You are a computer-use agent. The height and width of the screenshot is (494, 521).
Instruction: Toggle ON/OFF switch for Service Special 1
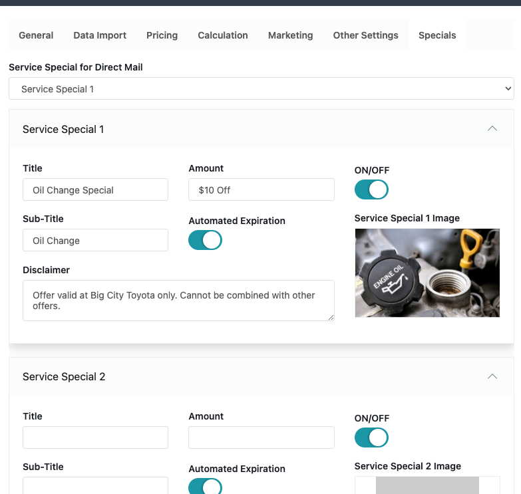371,189
